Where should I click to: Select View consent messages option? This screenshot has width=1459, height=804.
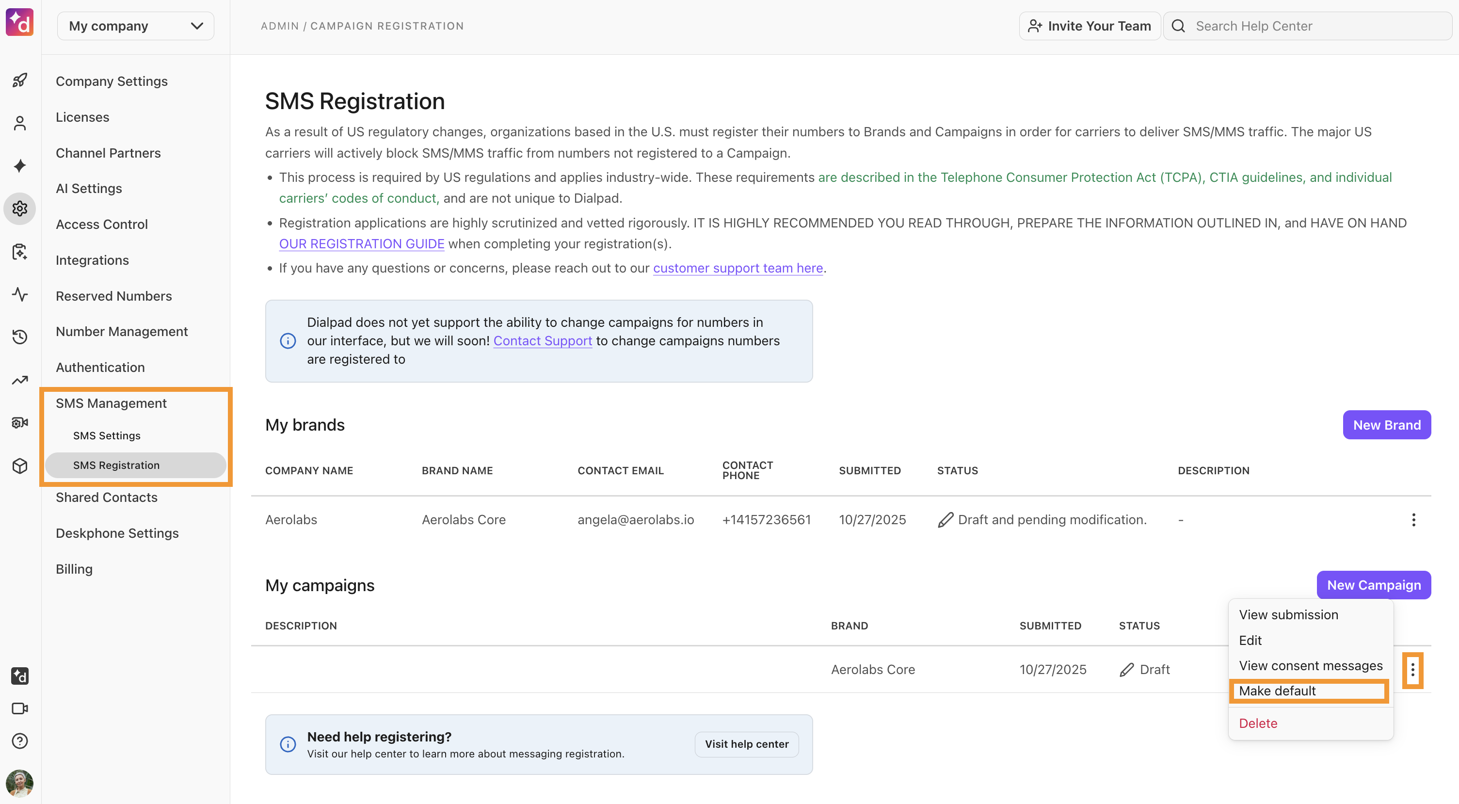[1311, 666]
